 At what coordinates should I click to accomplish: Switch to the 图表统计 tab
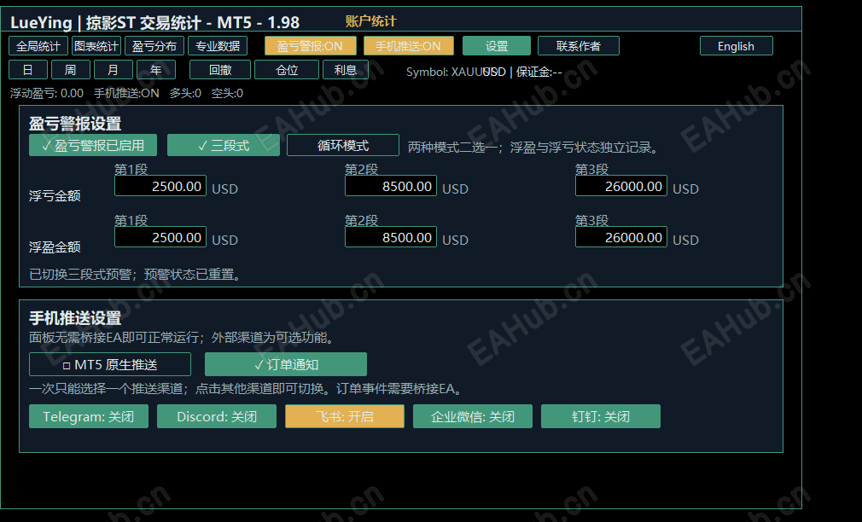[96, 46]
